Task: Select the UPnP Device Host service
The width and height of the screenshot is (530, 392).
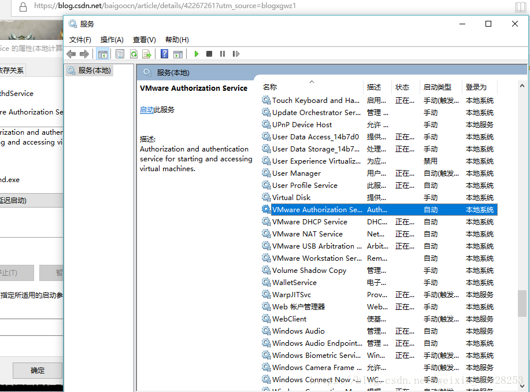Action: pyautogui.click(x=379, y=125)
